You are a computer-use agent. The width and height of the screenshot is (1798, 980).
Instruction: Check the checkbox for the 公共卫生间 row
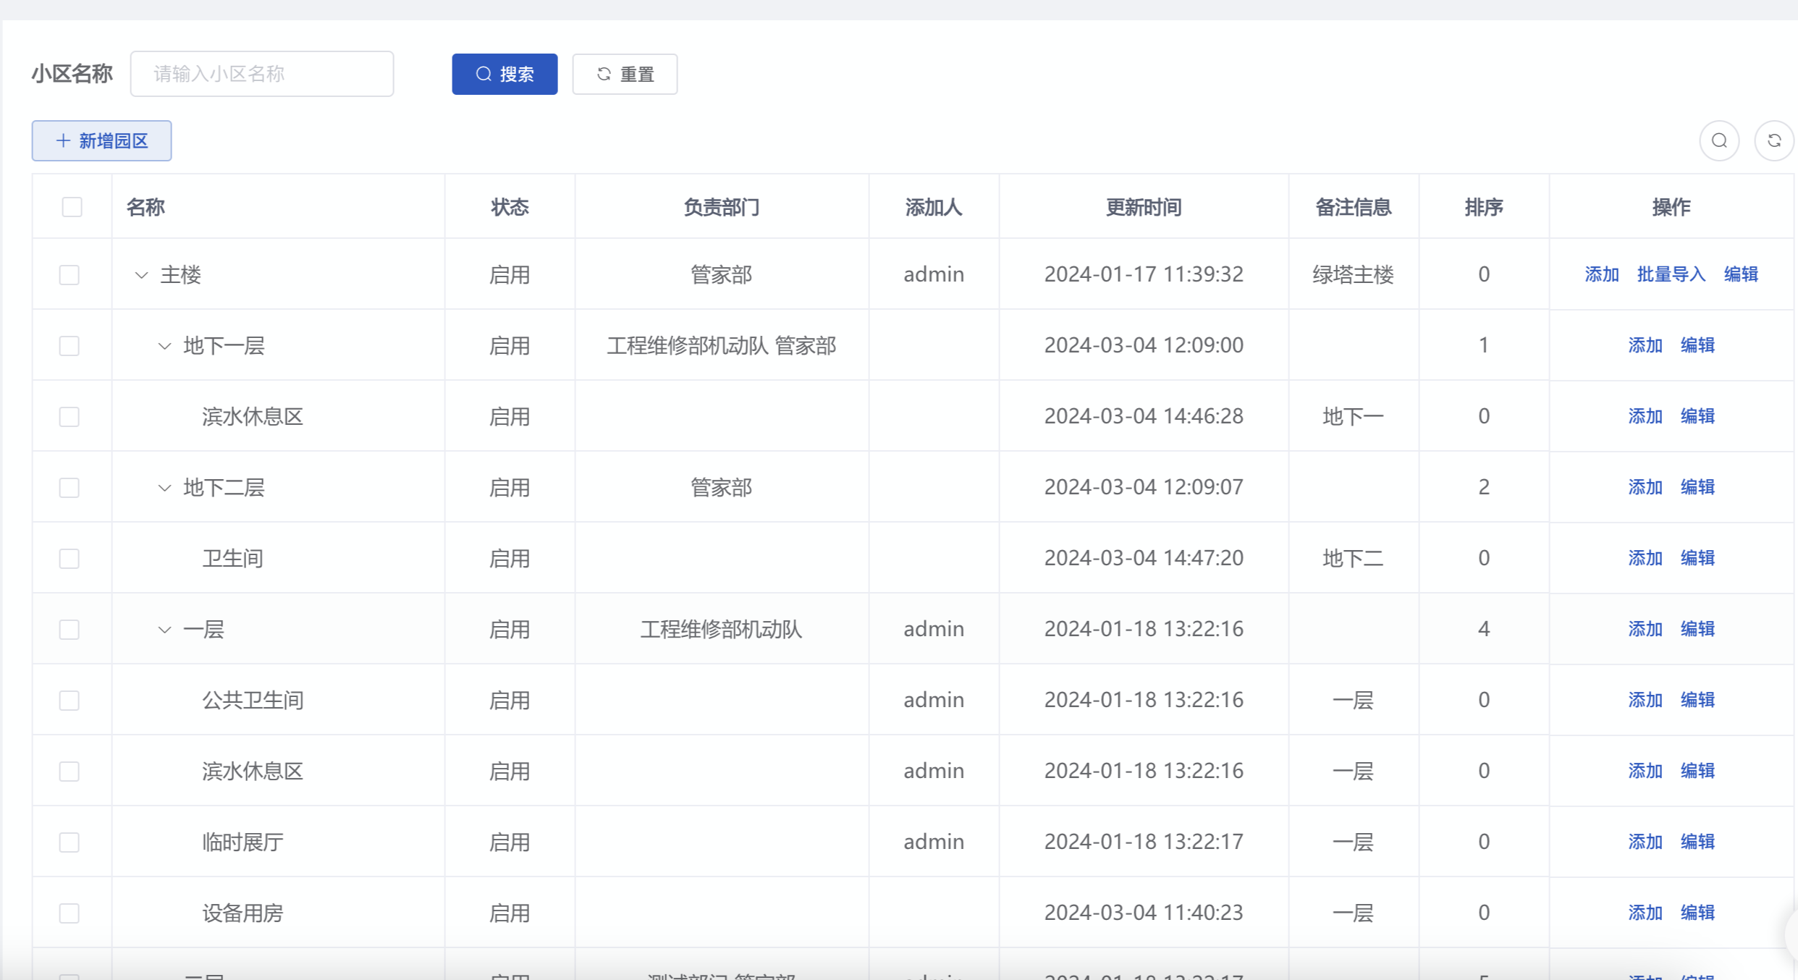tap(69, 701)
